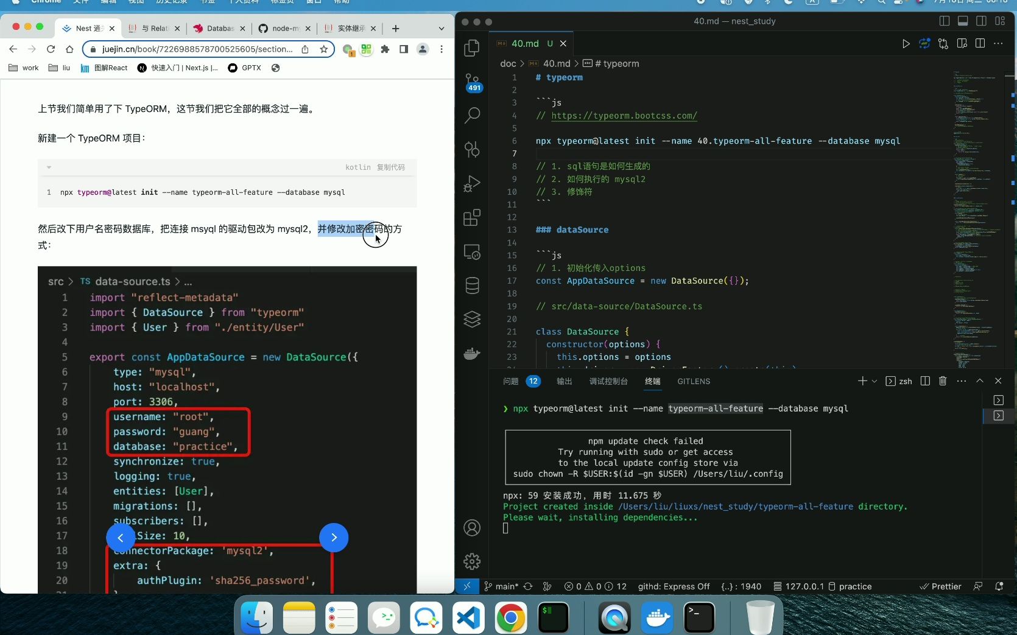Open Docker Desktop from the Dock

[656, 617]
